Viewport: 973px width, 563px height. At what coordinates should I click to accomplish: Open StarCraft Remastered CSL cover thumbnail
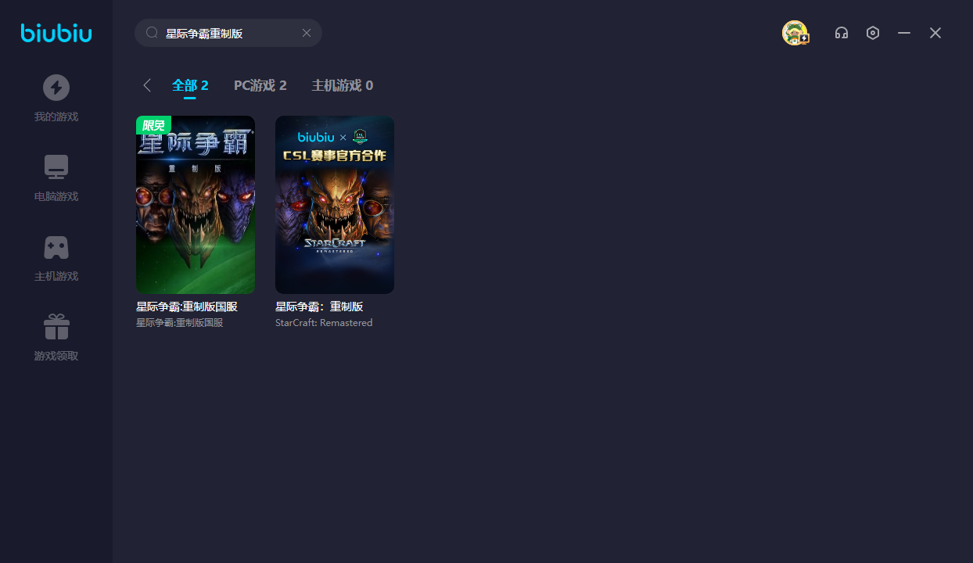point(335,205)
